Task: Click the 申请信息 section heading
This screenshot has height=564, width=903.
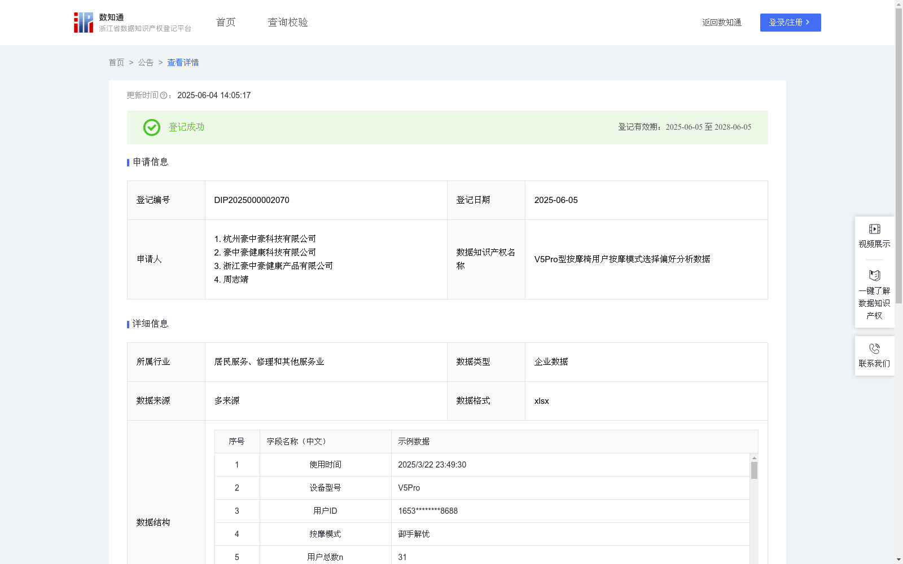Action: [x=150, y=162]
